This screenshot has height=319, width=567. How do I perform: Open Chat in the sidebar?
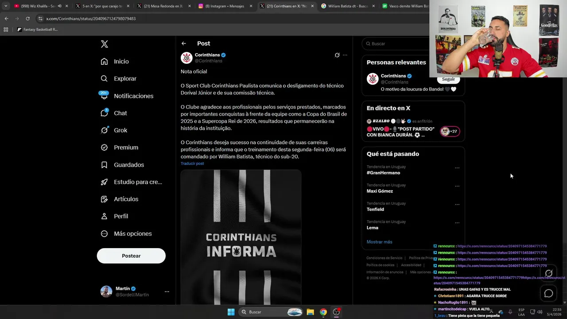(114, 113)
